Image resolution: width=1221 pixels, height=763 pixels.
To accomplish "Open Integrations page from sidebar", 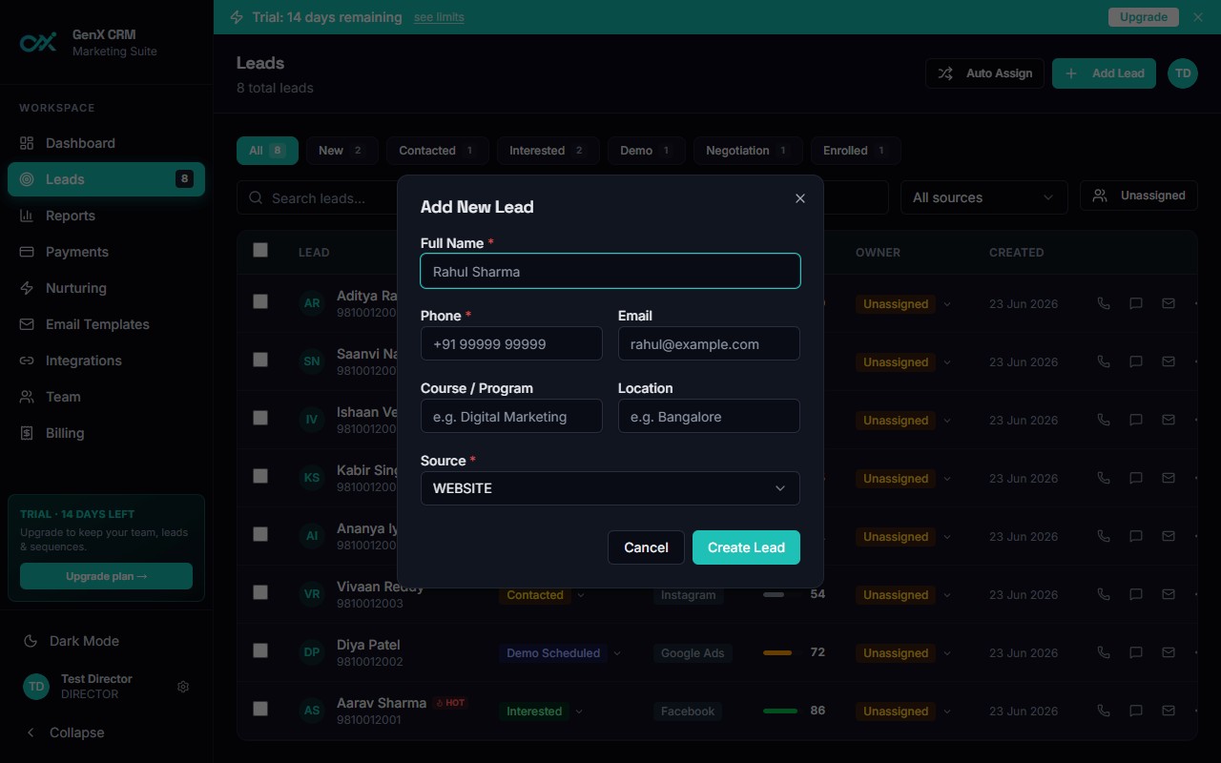I will point(106,361).
